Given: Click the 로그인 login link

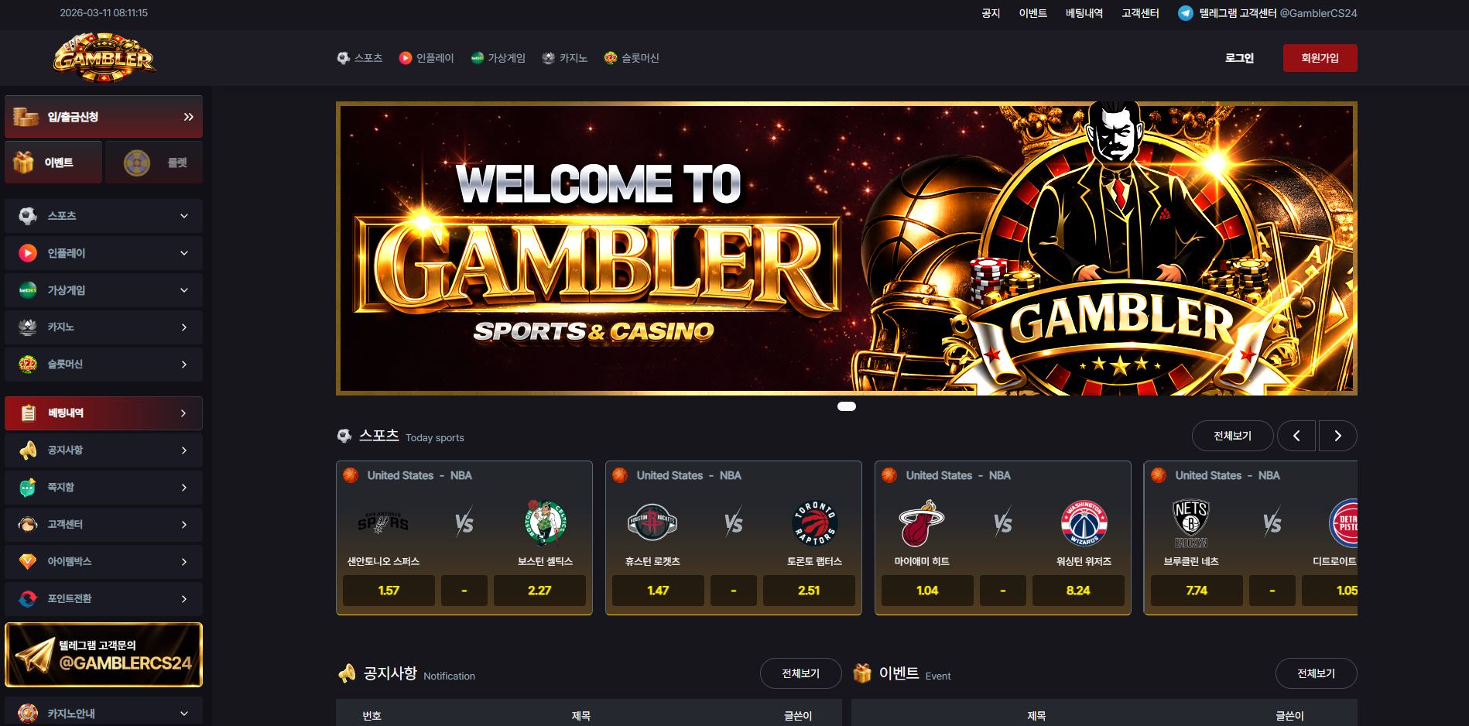Looking at the screenshot, I should coord(1239,58).
